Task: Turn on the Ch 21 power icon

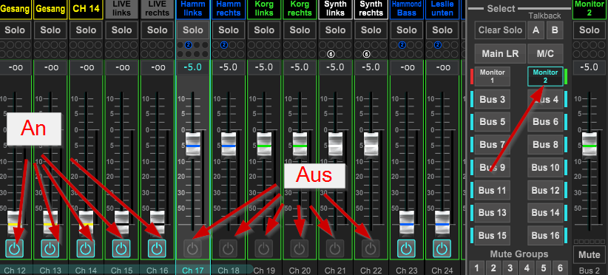Action: click(x=335, y=248)
